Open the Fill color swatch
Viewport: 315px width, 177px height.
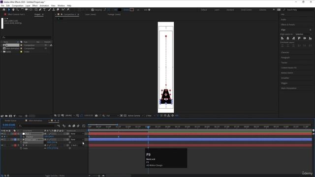(x=120, y=10)
